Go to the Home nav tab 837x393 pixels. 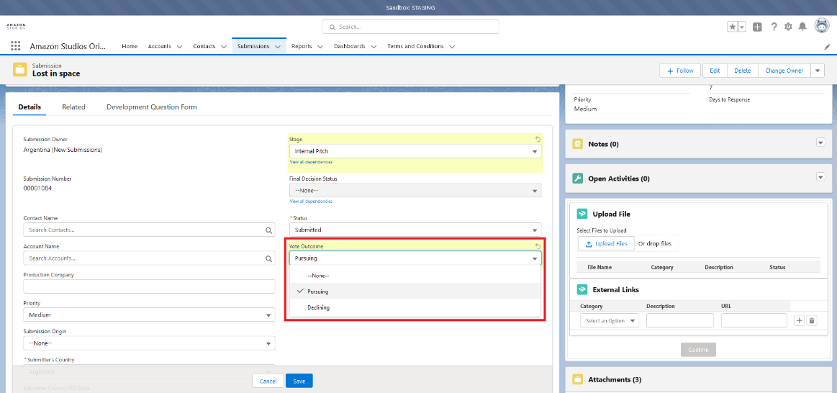point(130,47)
